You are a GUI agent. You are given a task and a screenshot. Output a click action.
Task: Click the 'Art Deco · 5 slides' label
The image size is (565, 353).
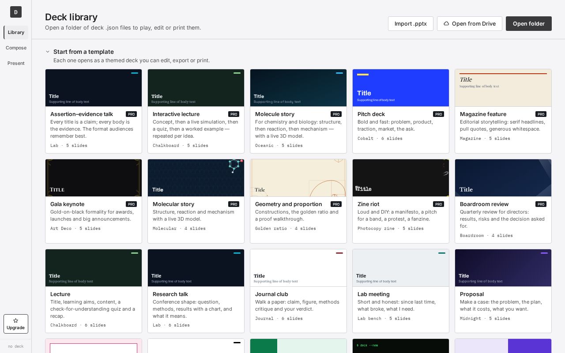[75, 229]
